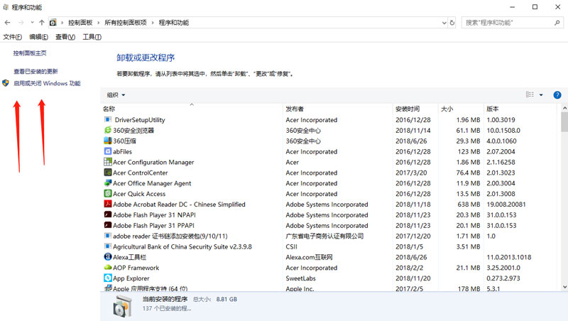Click the 638 MB size value
This screenshot has width=568, height=321.
tap(469, 205)
